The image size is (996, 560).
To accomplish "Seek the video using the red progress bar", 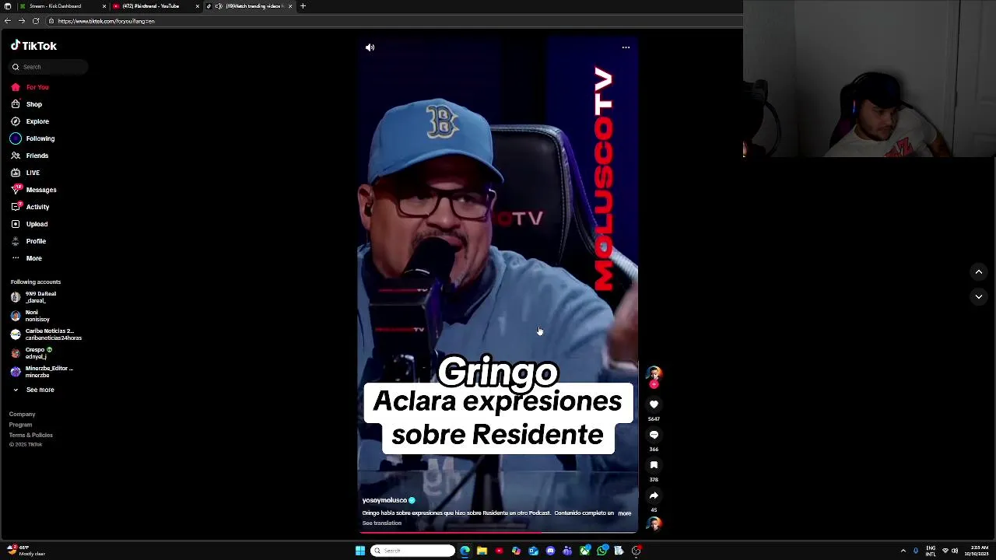I will coord(498,532).
